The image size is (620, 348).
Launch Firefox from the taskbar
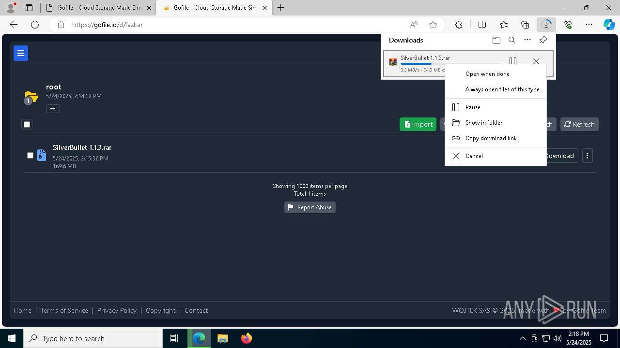pyautogui.click(x=246, y=338)
